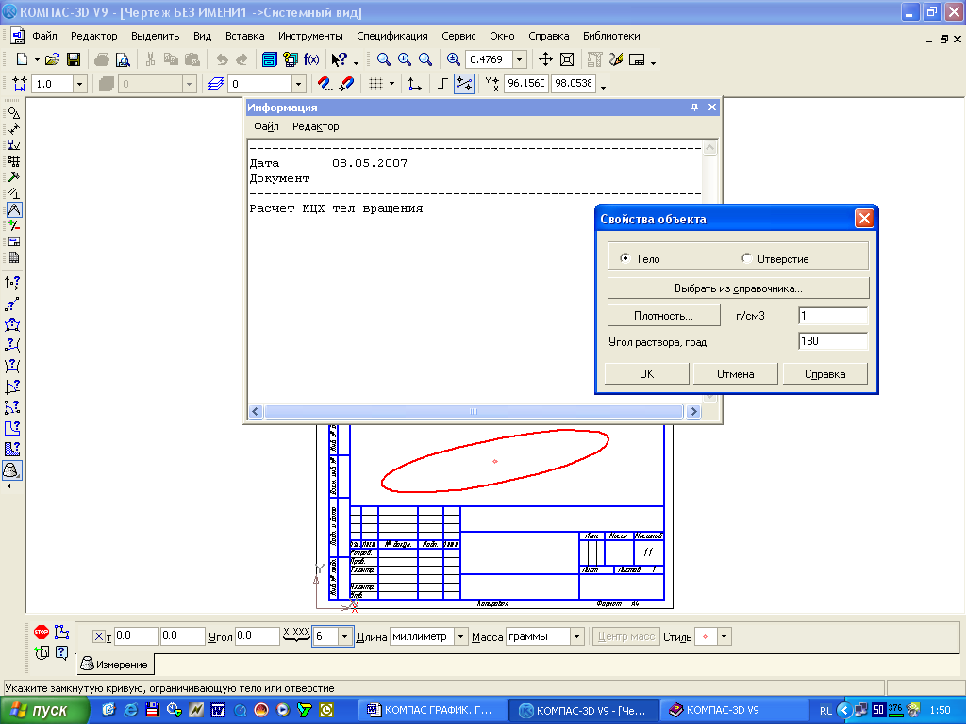Image resolution: width=966 pixels, height=724 pixels.
Task: Click the Layers state icon
Action: tap(216, 84)
